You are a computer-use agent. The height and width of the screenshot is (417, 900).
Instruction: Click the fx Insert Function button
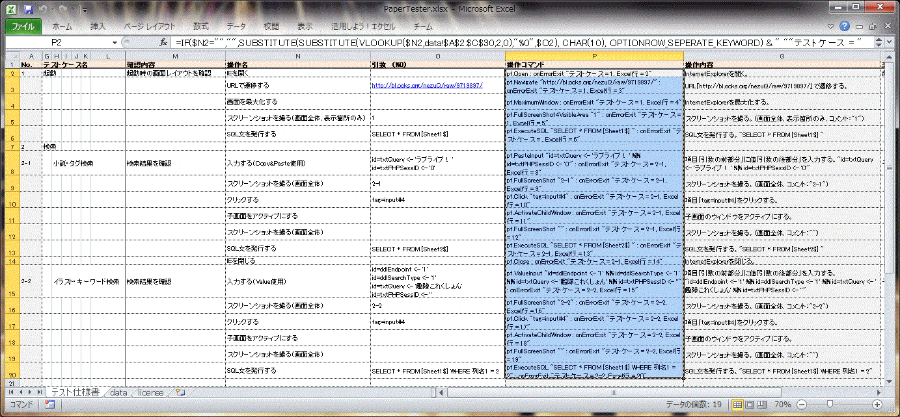(164, 42)
